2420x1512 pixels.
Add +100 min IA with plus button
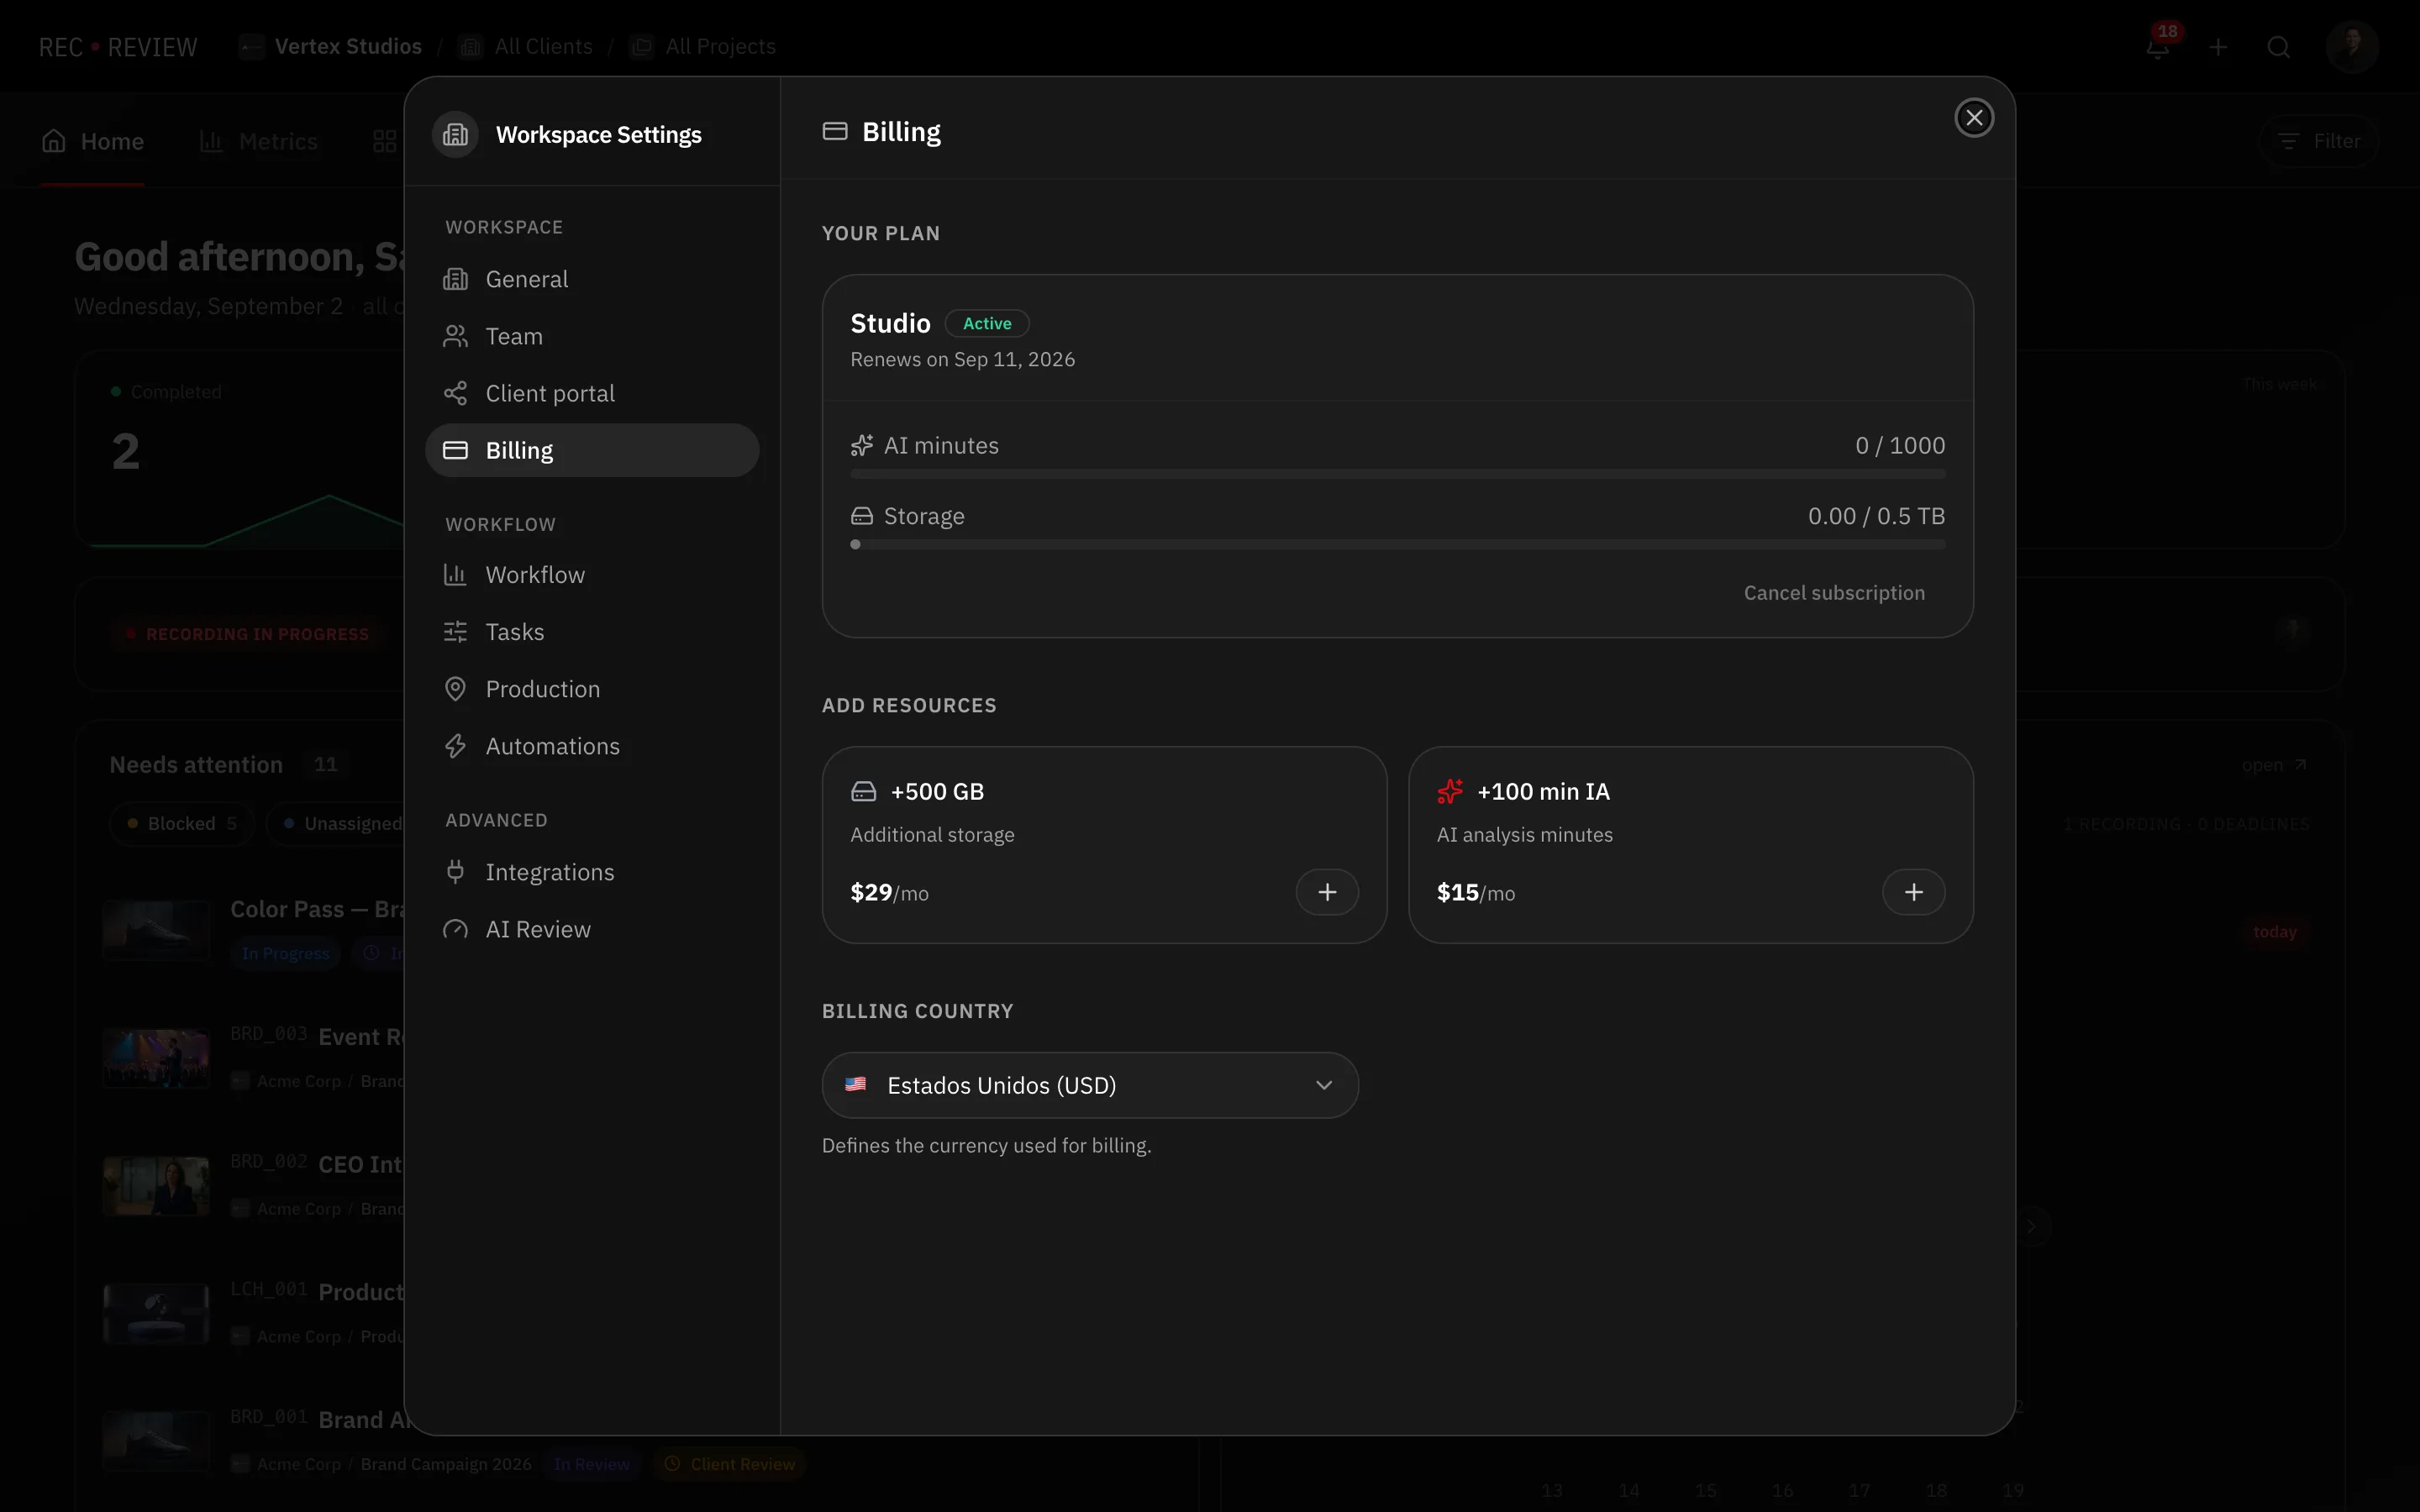point(1913,892)
